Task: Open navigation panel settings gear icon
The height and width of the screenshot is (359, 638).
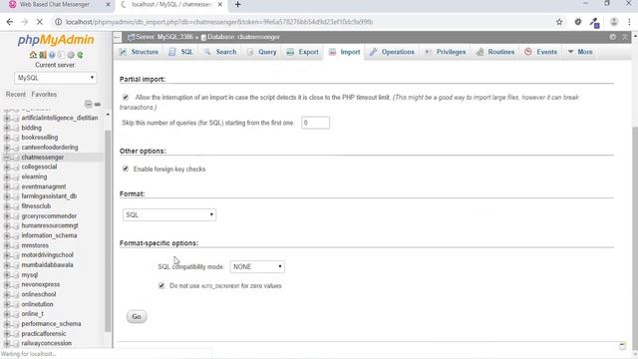Action: [71, 55]
